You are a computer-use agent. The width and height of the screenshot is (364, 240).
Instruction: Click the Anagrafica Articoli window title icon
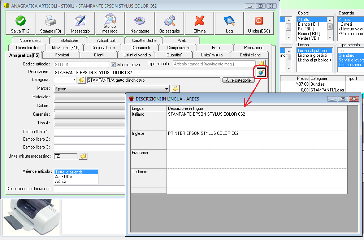[7, 6]
